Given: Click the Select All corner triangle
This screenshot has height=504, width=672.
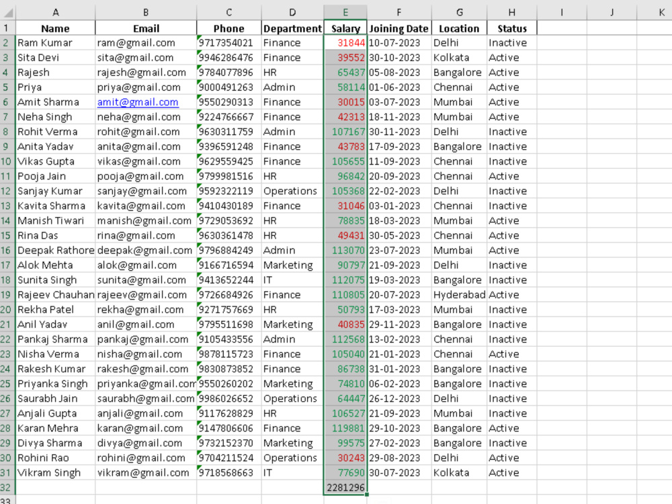Looking at the screenshot, I should 7,13.
